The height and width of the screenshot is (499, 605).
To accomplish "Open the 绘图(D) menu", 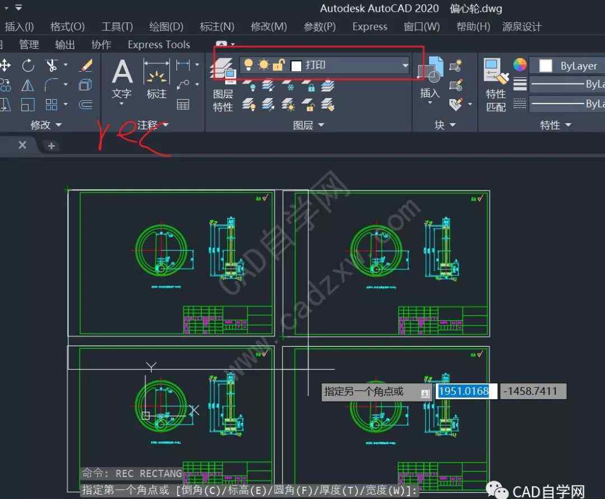I will coord(166,27).
